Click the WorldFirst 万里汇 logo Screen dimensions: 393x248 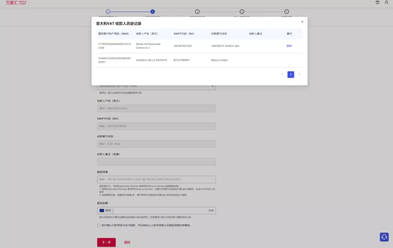tap(16, 3)
